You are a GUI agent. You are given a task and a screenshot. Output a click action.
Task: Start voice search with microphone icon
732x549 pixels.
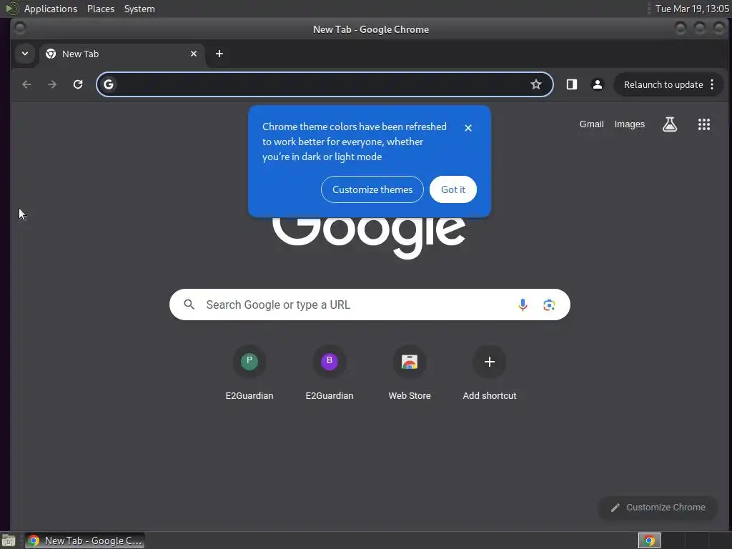click(x=523, y=305)
